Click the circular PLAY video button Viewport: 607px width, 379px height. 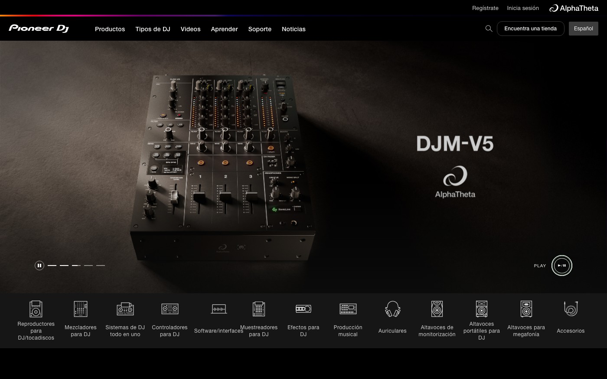coord(562,266)
